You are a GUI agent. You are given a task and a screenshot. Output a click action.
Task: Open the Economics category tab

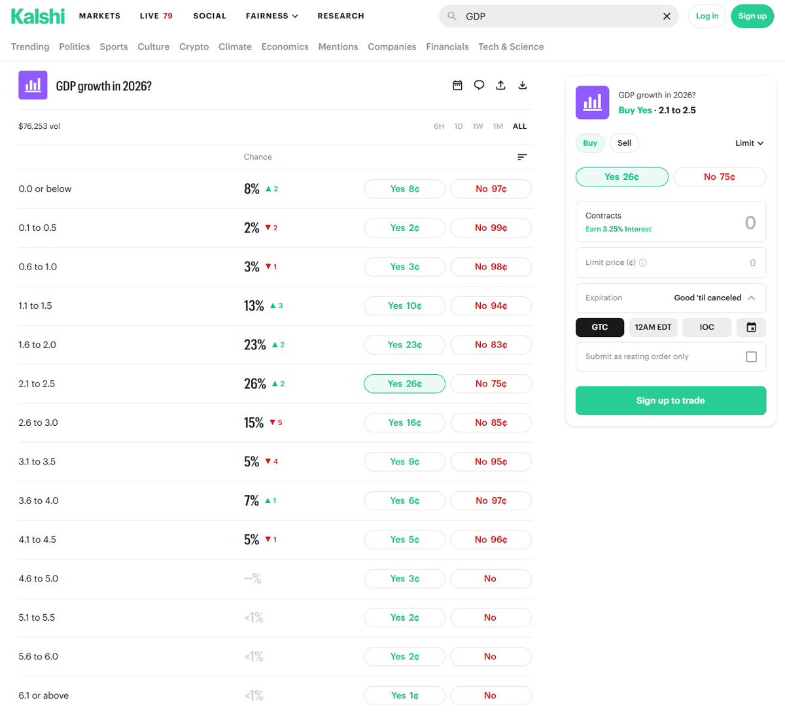click(x=285, y=46)
